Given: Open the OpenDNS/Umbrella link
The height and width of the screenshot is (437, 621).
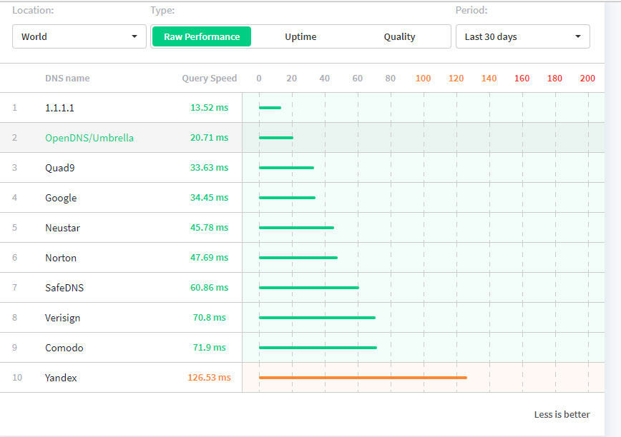Looking at the screenshot, I should pos(89,138).
